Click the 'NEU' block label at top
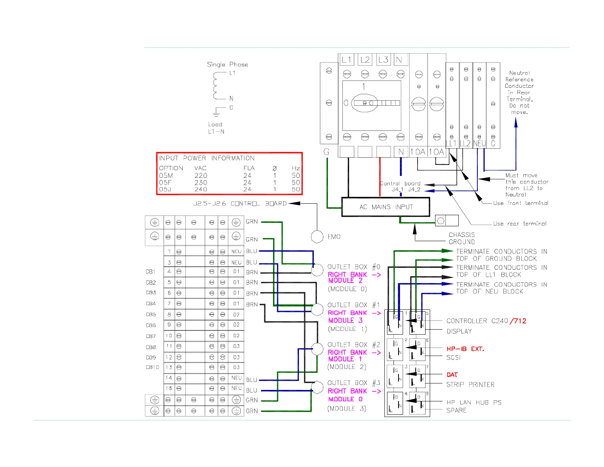The width and height of the screenshot is (604, 467). [x=479, y=144]
